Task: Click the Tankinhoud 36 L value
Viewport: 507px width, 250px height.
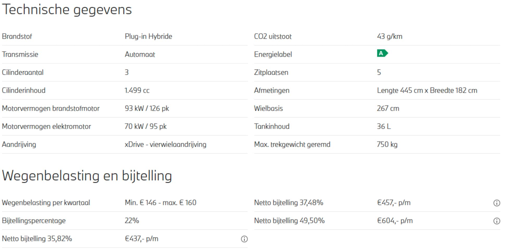Action: coord(384,127)
